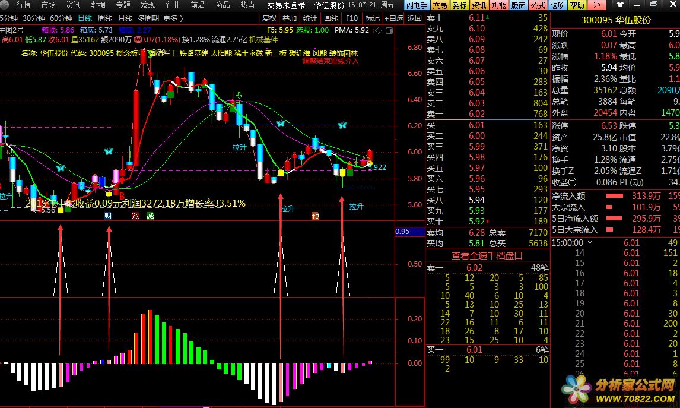Open F10 company info
This screenshot has width=680, height=408.
[x=352, y=18]
